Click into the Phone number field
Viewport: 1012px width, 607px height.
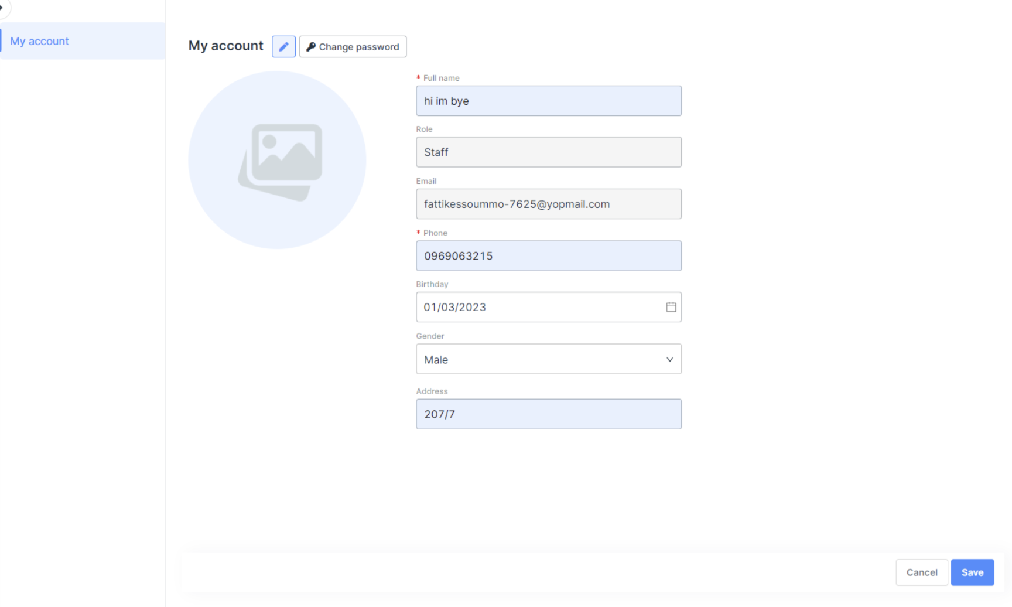[548, 256]
